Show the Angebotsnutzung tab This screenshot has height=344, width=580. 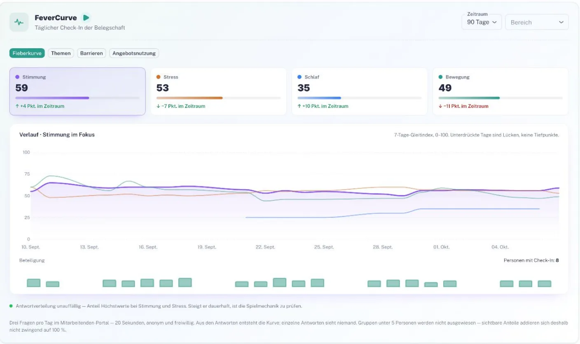tap(134, 53)
